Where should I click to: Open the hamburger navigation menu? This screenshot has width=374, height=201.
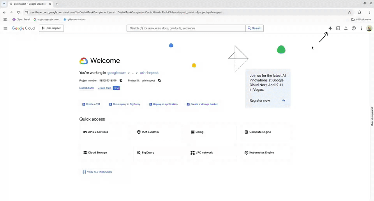click(x=5, y=28)
